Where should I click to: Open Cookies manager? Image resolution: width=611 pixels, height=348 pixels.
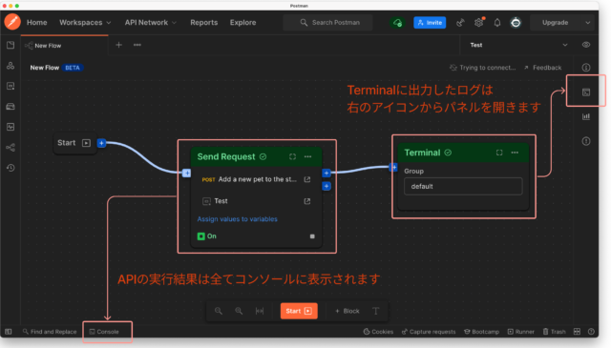point(378,332)
